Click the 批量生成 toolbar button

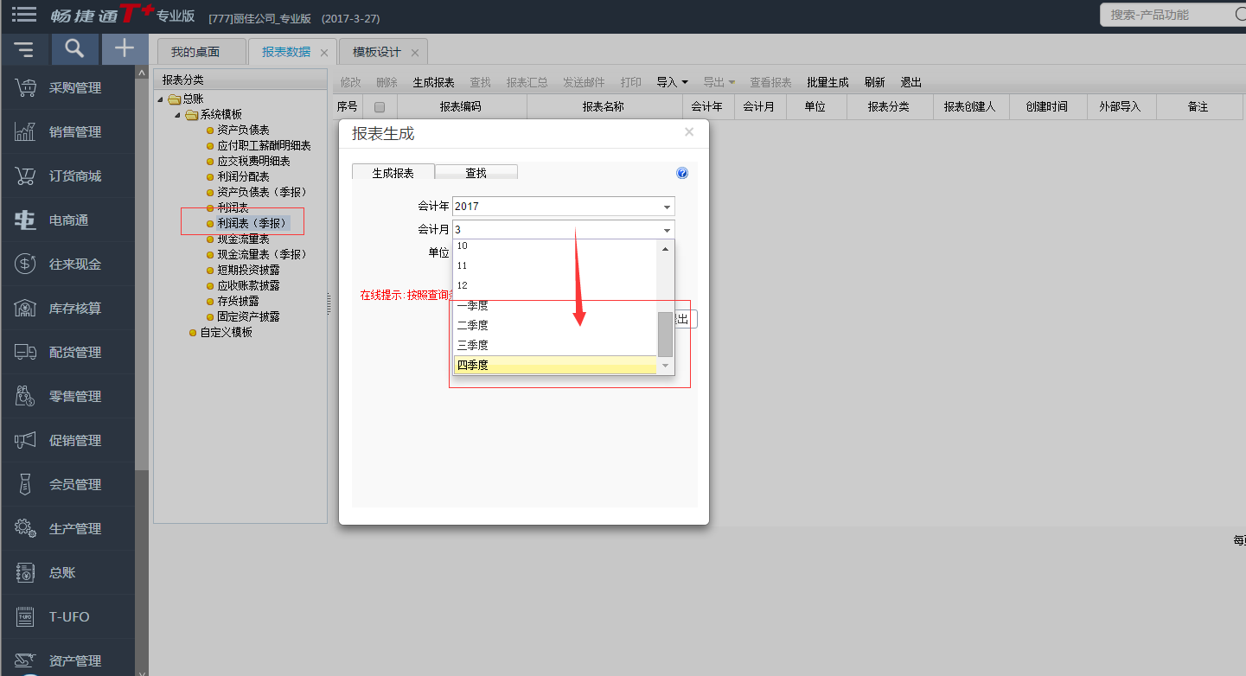tap(827, 82)
